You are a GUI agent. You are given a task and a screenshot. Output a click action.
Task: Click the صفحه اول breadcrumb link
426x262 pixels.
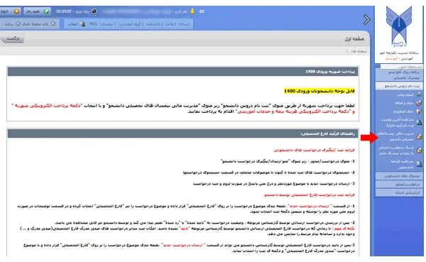pyautogui.click(x=359, y=51)
